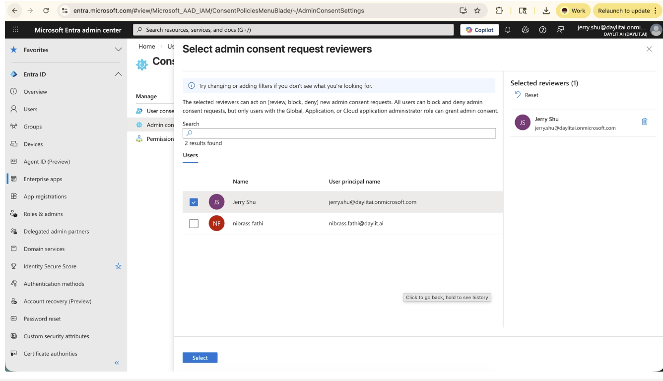This screenshot has height=381, width=663.
Task: Open the notifications bell icon
Action: pyautogui.click(x=508, y=30)
